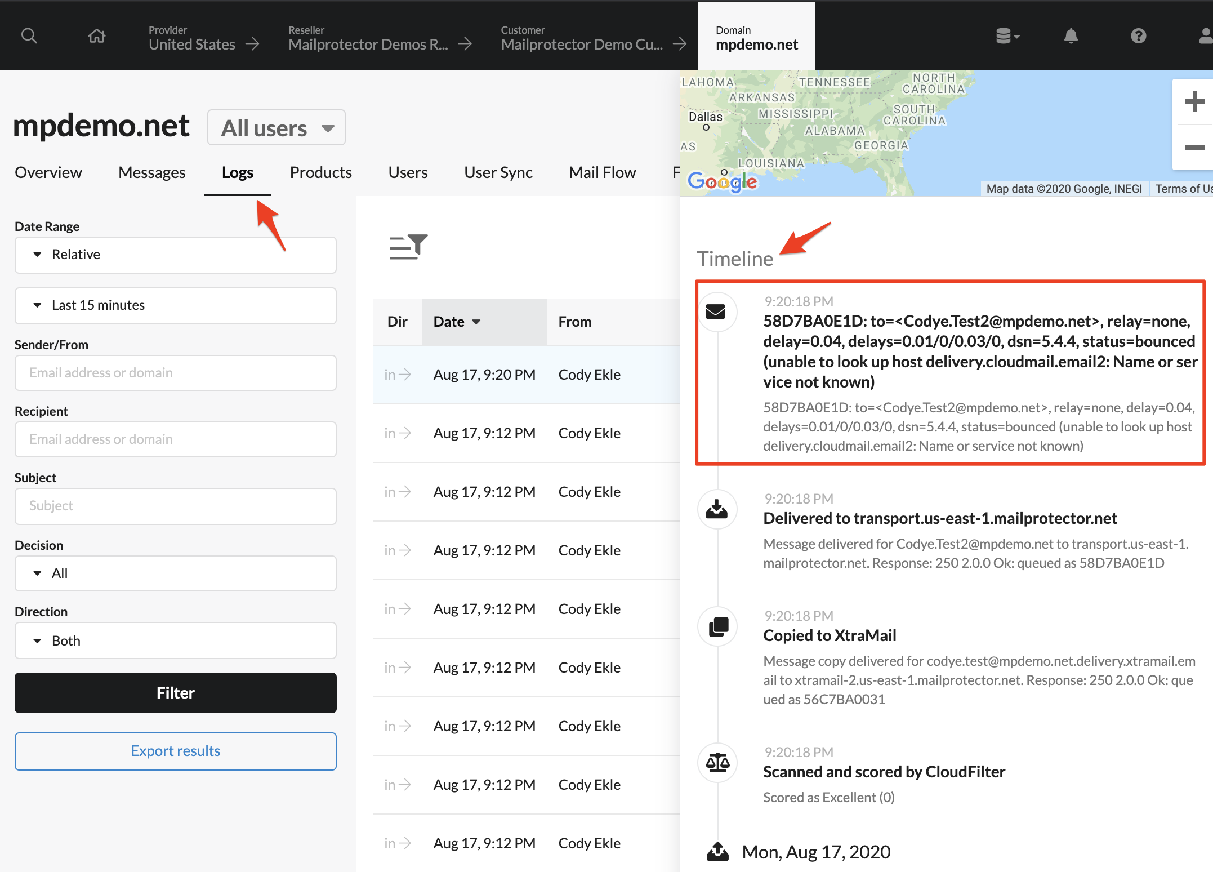This screenshot has height=872, width=1213.
Task: Open the Last 15 minutes dropdown
Action: tap(176, 305)
